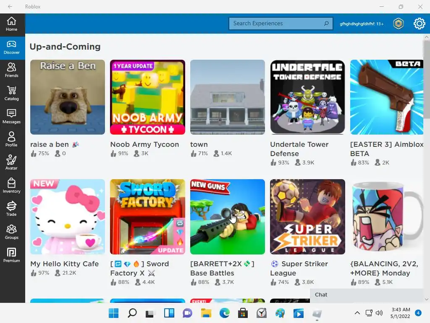Open the Widgets taskbar icon
430x323 pixels.
(169, 313)
